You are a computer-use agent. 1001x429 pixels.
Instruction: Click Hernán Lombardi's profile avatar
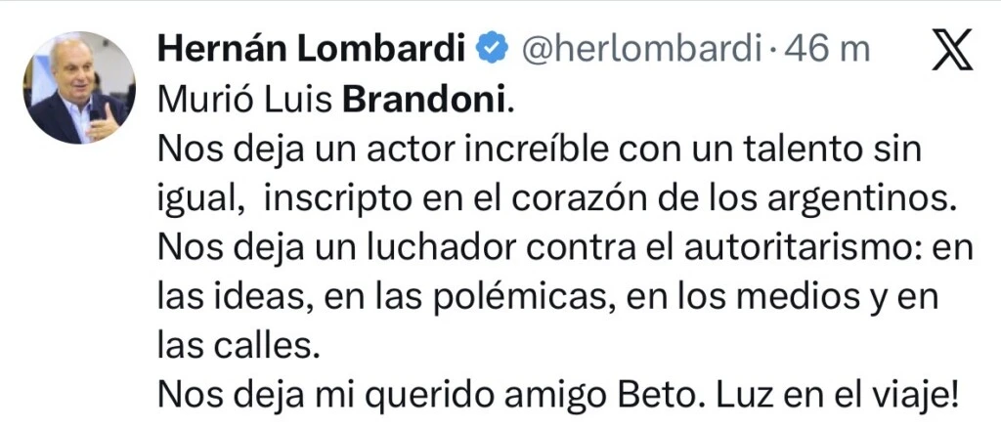(79, 88)
